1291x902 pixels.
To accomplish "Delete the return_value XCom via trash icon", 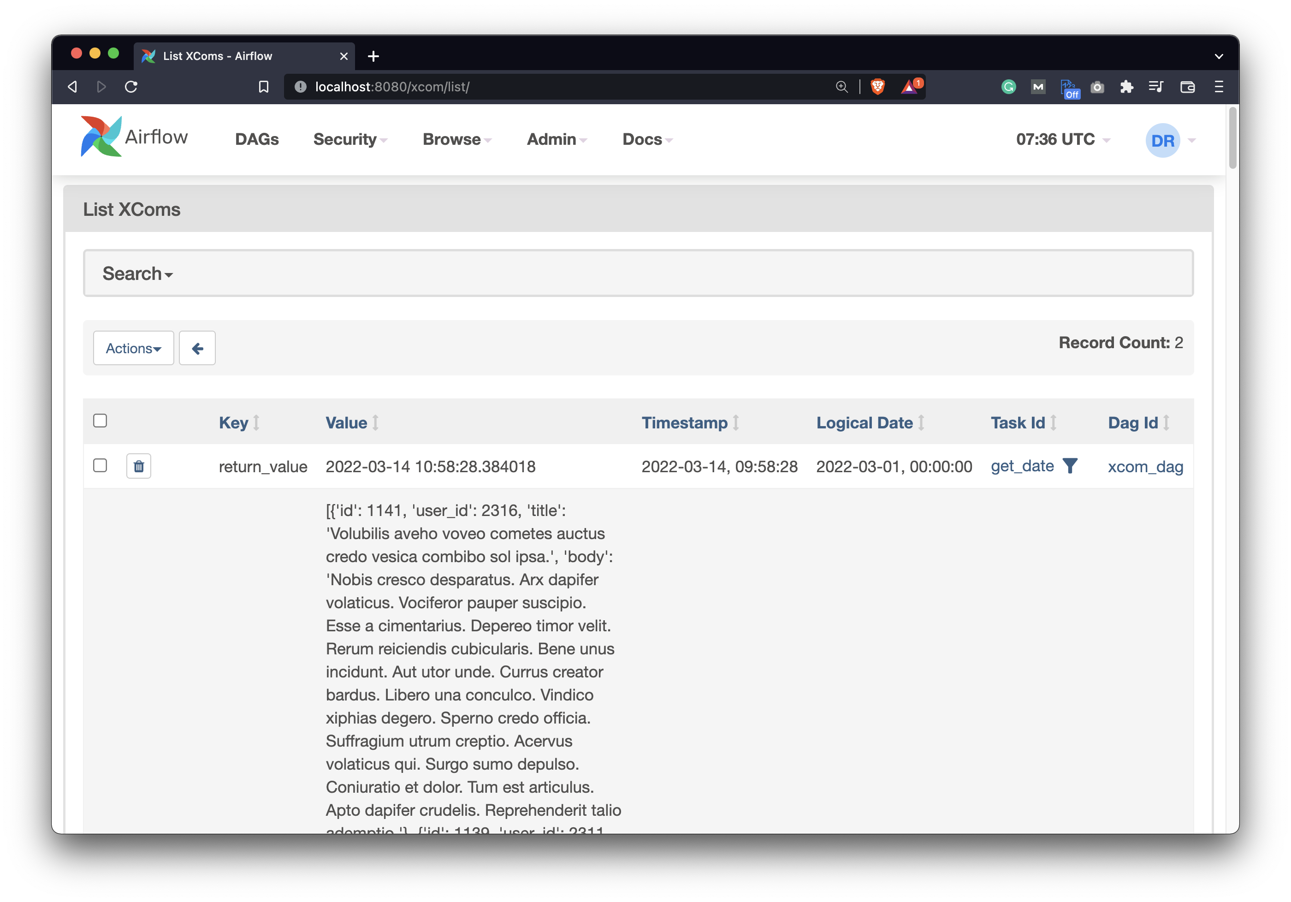I will click(138, 466).
